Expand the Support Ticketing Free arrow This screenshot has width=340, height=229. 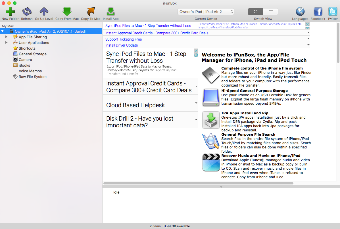click(x=308, y=39)
